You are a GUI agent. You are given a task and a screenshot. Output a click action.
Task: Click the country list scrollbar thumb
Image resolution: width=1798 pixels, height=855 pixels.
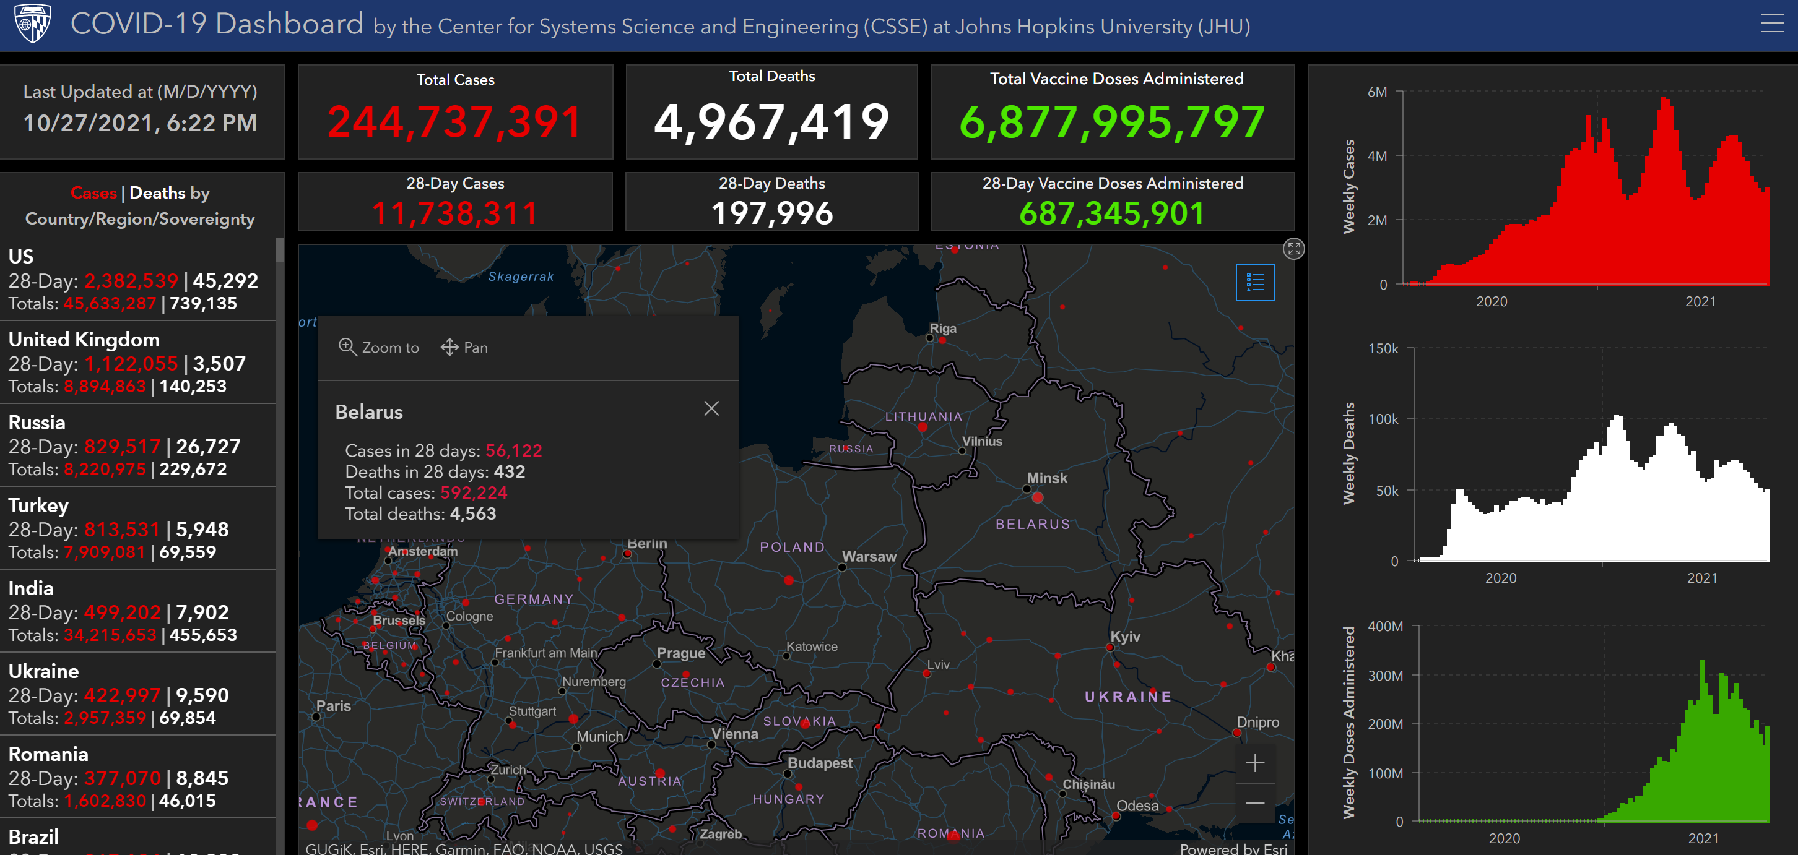click(x=280, y=251)
